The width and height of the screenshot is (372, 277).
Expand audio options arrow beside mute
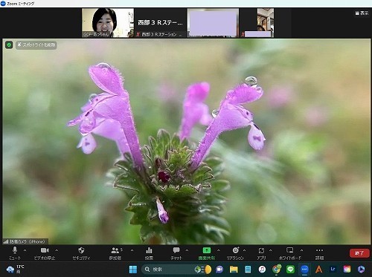point(25,250)
